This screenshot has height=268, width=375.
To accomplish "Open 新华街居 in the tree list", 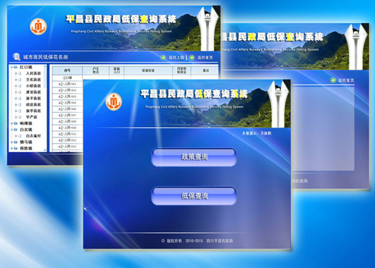I will pyautogui.click(x=33, y=110).
